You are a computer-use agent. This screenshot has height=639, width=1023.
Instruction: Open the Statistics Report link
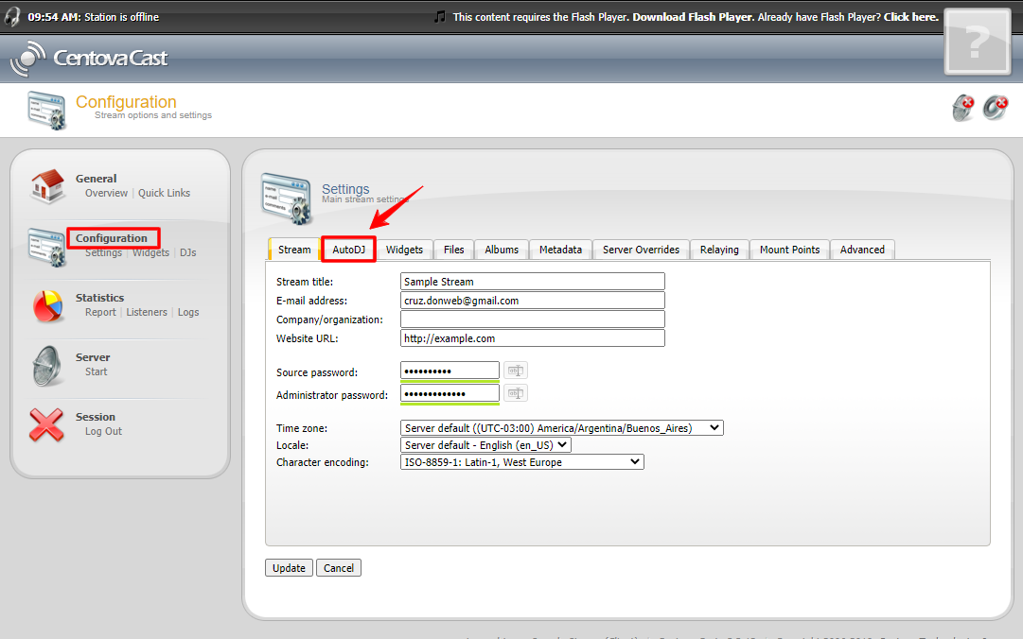[x=100, y=312]
